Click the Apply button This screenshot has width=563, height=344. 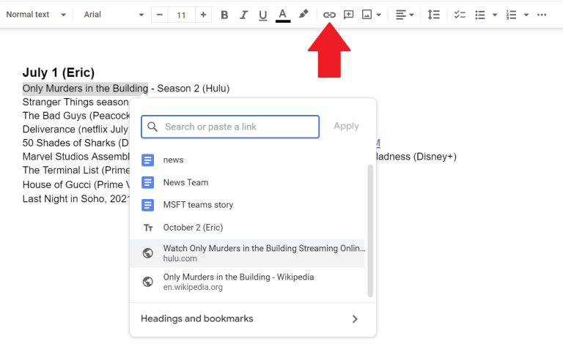click(x=346, y=126)
